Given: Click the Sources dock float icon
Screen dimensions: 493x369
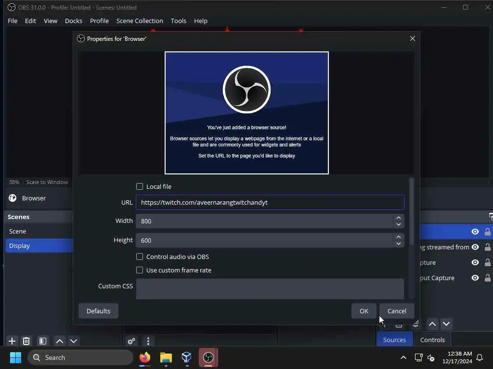Looking at the screenshot, I should click(x=491, y=217).
